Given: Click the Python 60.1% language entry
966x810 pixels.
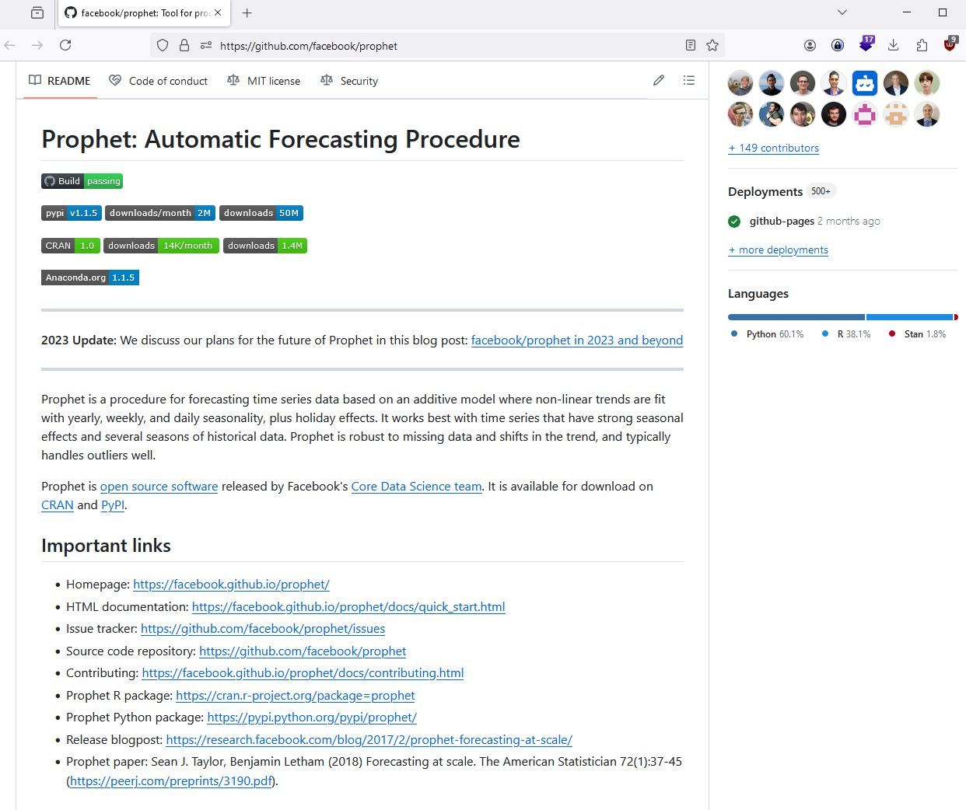Looking at the screenshot, I should 768,333.
